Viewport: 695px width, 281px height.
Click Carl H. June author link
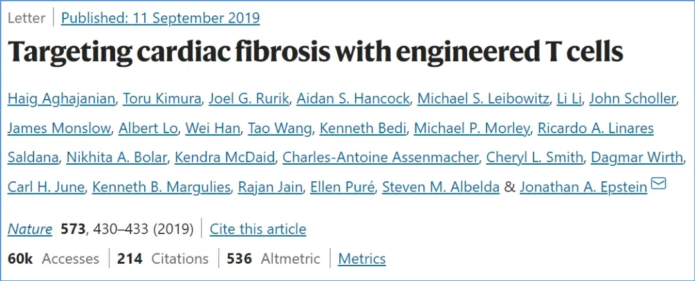tap(46, 187)
